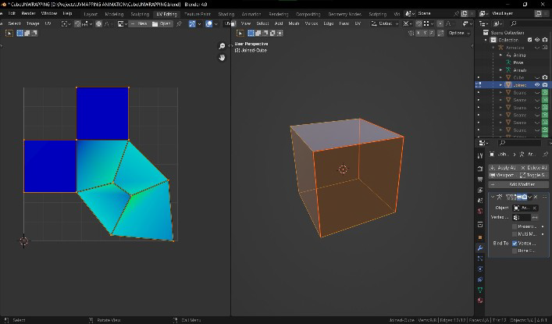
Task: Select the pan hand icon in UV editor
Action: coord(222,58)
